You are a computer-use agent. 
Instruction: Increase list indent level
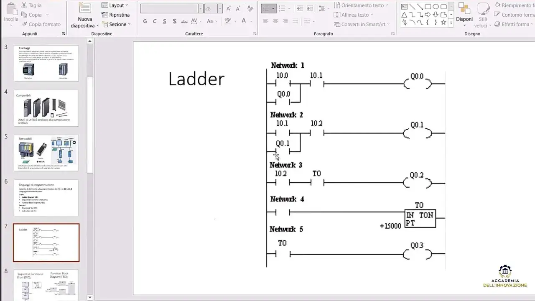click(310, 8)
